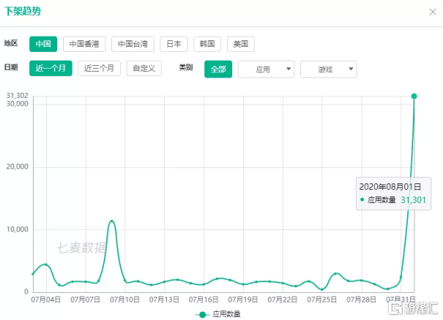Select the 中国香港 region filter
Viewport: 443px width, 320px height.
click(x=84, y=44)
